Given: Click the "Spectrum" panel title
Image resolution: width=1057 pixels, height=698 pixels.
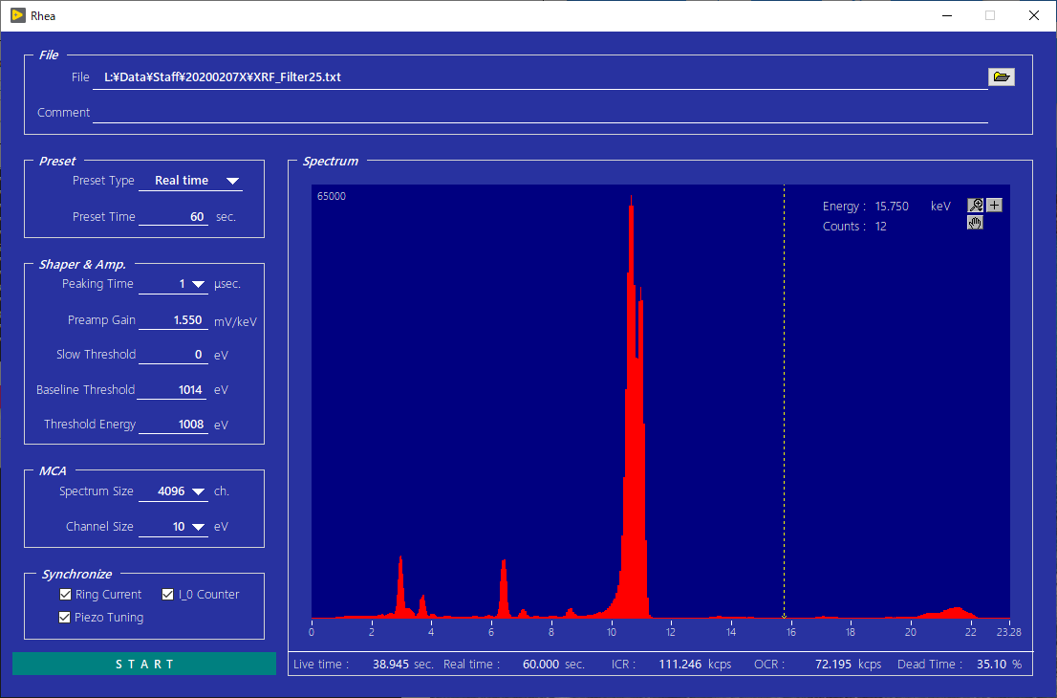Looking at the screenshot, I should (x=331, y=162).
